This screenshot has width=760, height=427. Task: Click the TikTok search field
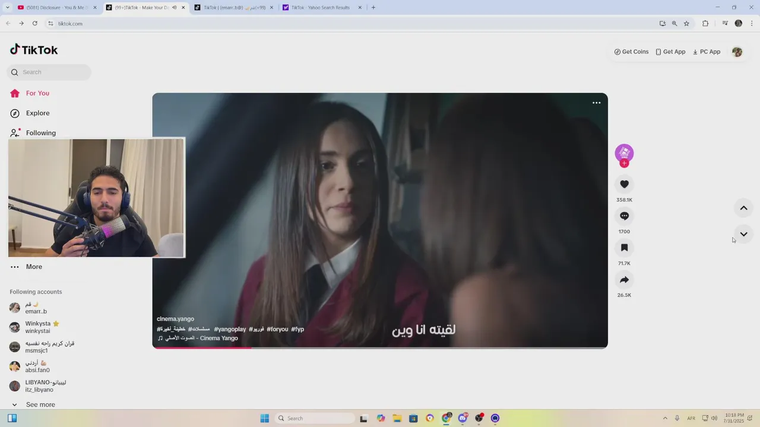50,72
